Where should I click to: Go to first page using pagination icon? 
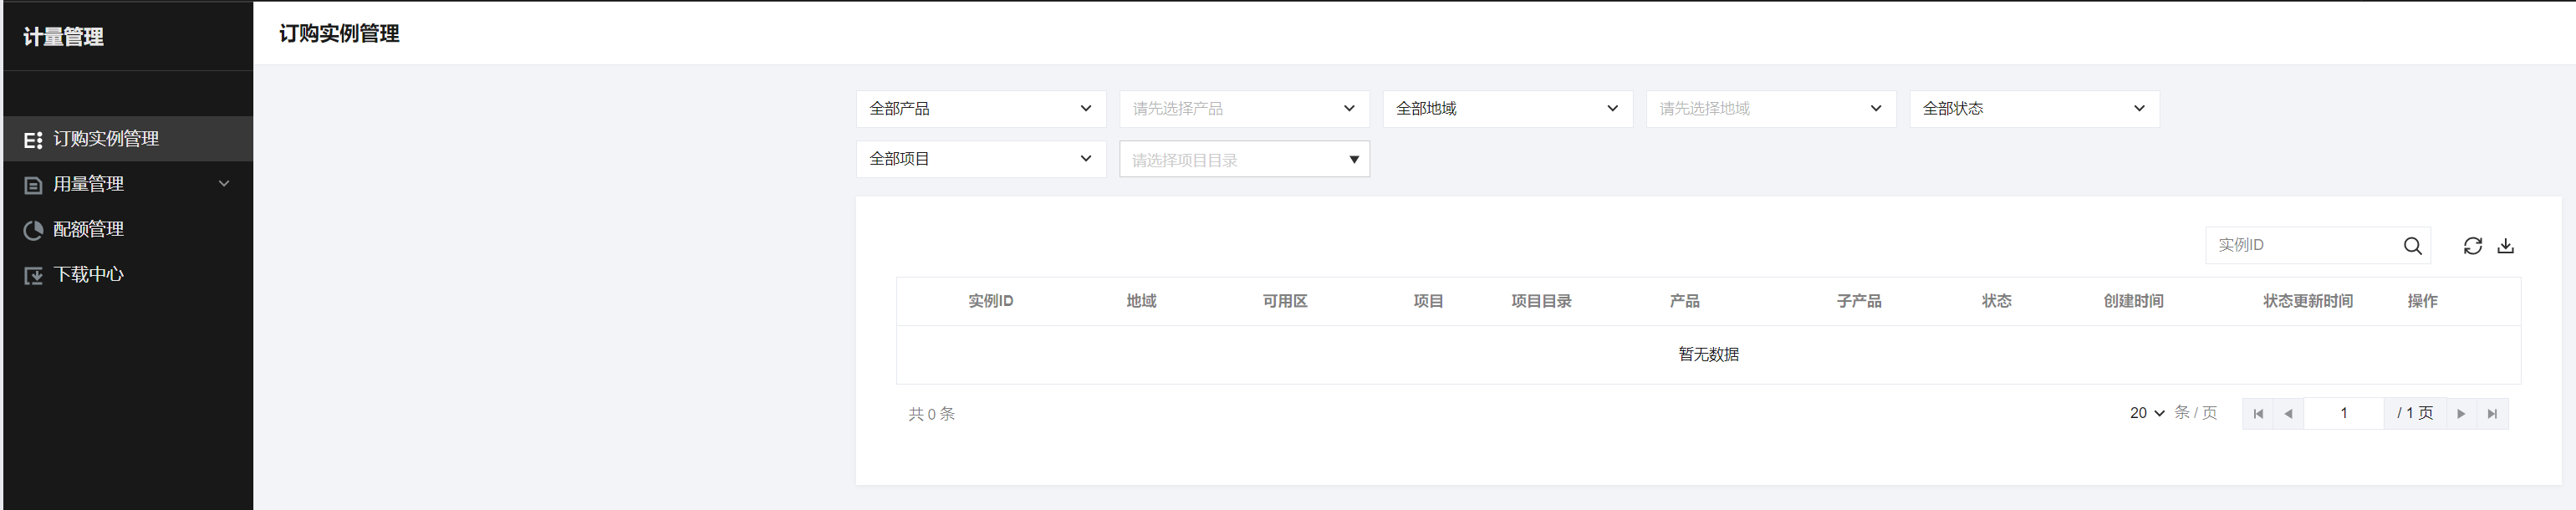click(x=2258, y=414)
